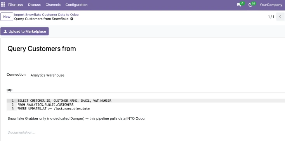Click Upload to Marketplace button
285x141 pixels.
click(24, 31)
